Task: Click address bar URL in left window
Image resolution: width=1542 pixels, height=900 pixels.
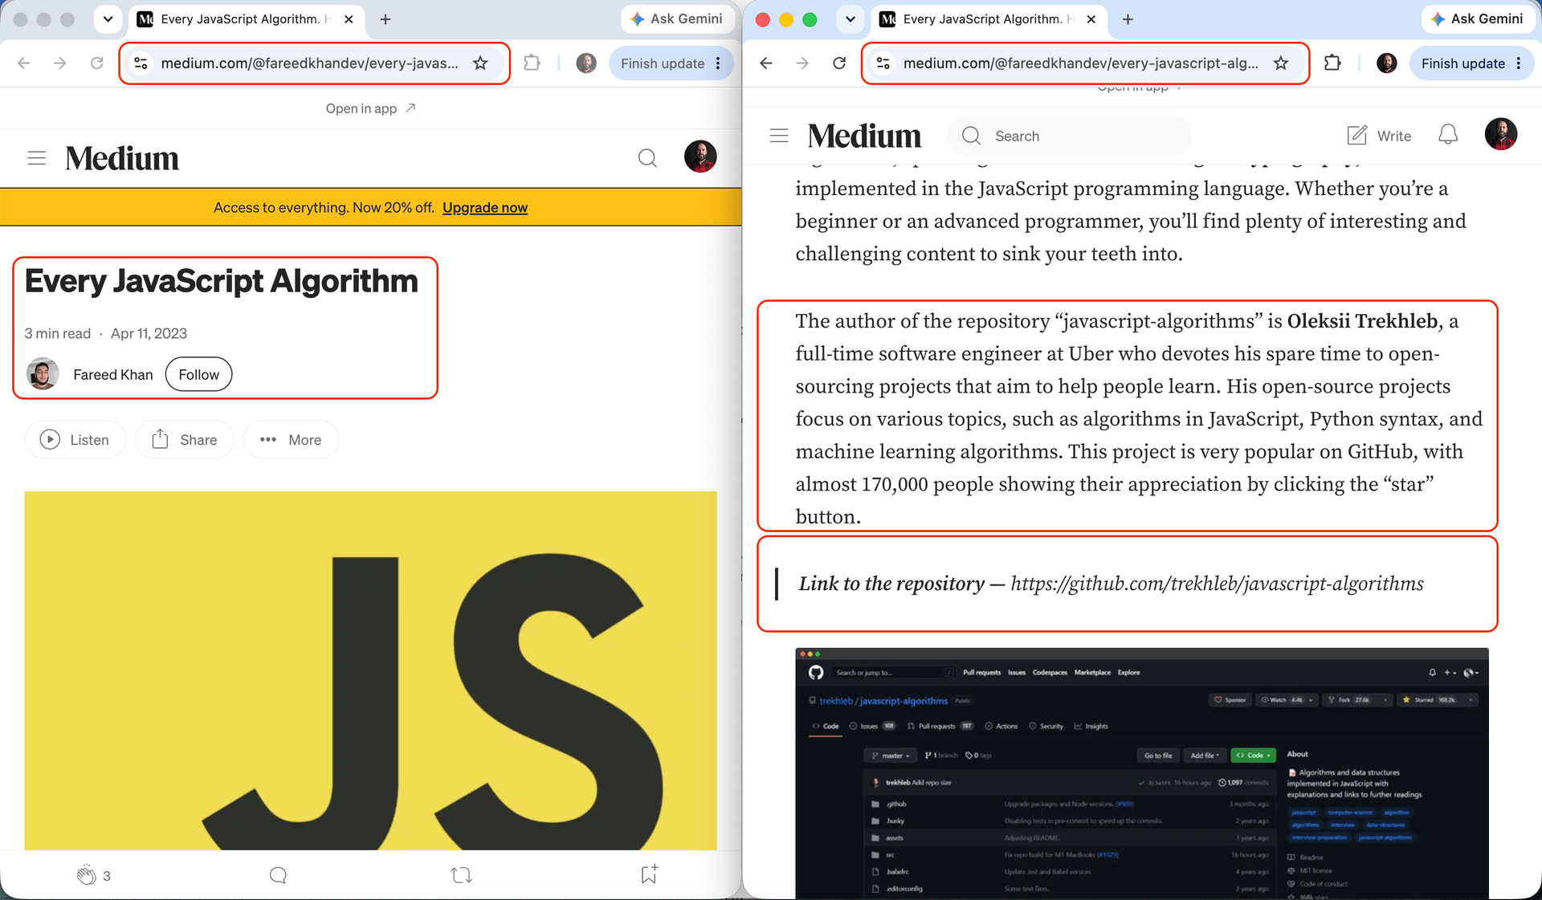Action: [x=309, y=63]
